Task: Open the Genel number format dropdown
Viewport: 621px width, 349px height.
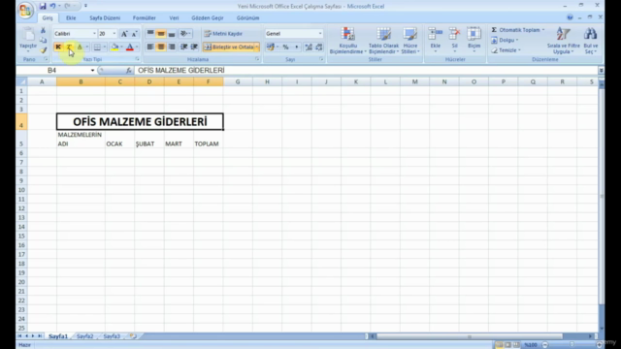Action: pos(320,34)
